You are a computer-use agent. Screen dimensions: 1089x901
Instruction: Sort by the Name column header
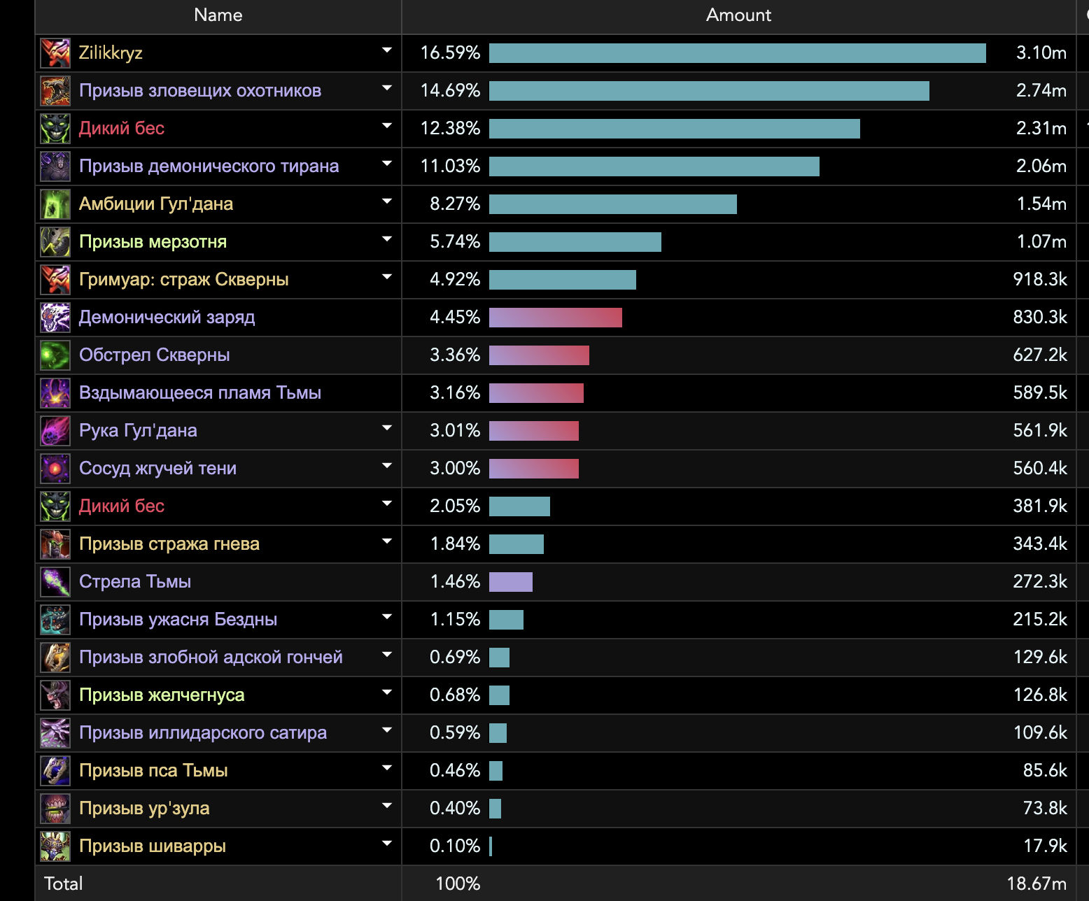[x=218, y=15]
